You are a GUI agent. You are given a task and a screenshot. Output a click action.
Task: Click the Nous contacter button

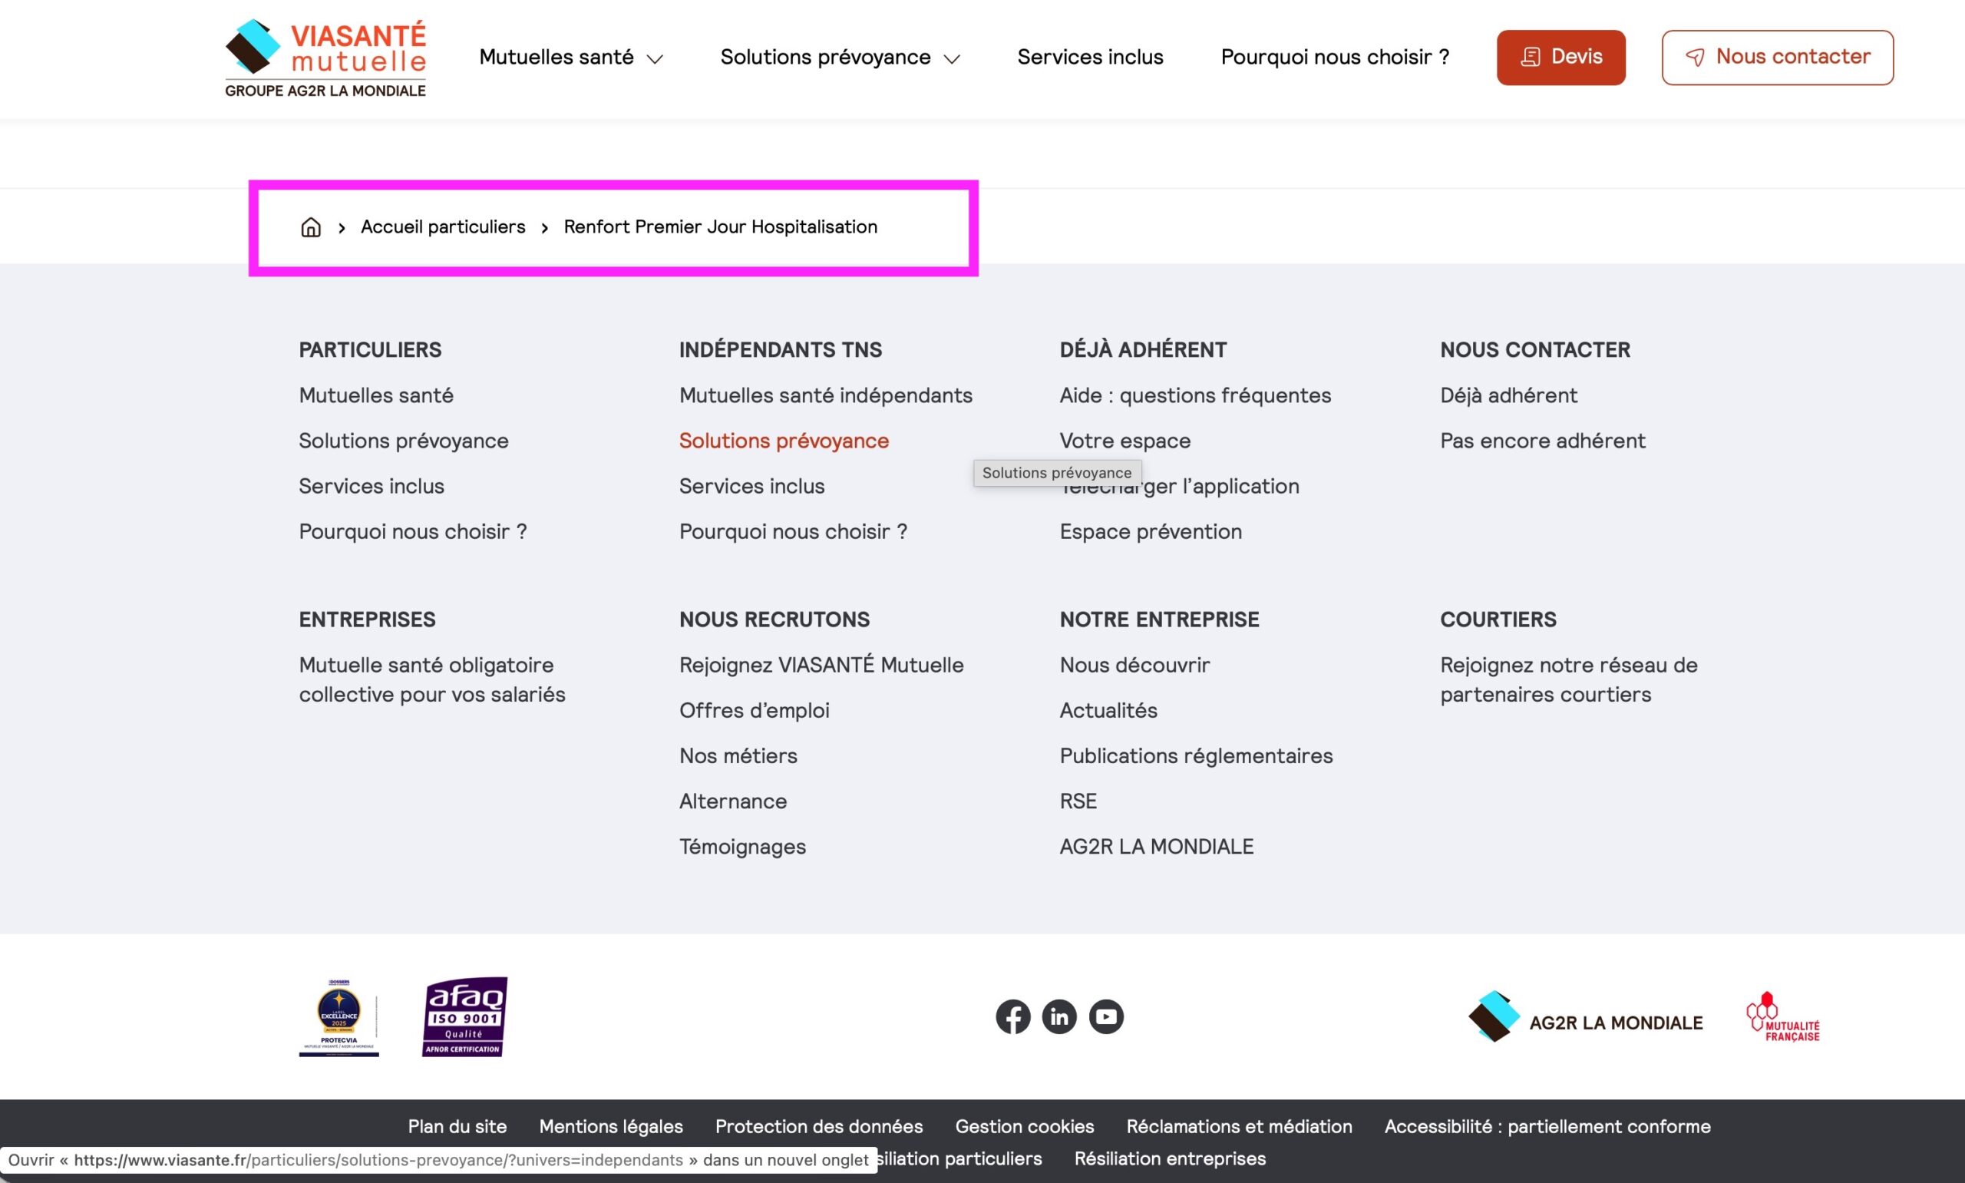1777,58
